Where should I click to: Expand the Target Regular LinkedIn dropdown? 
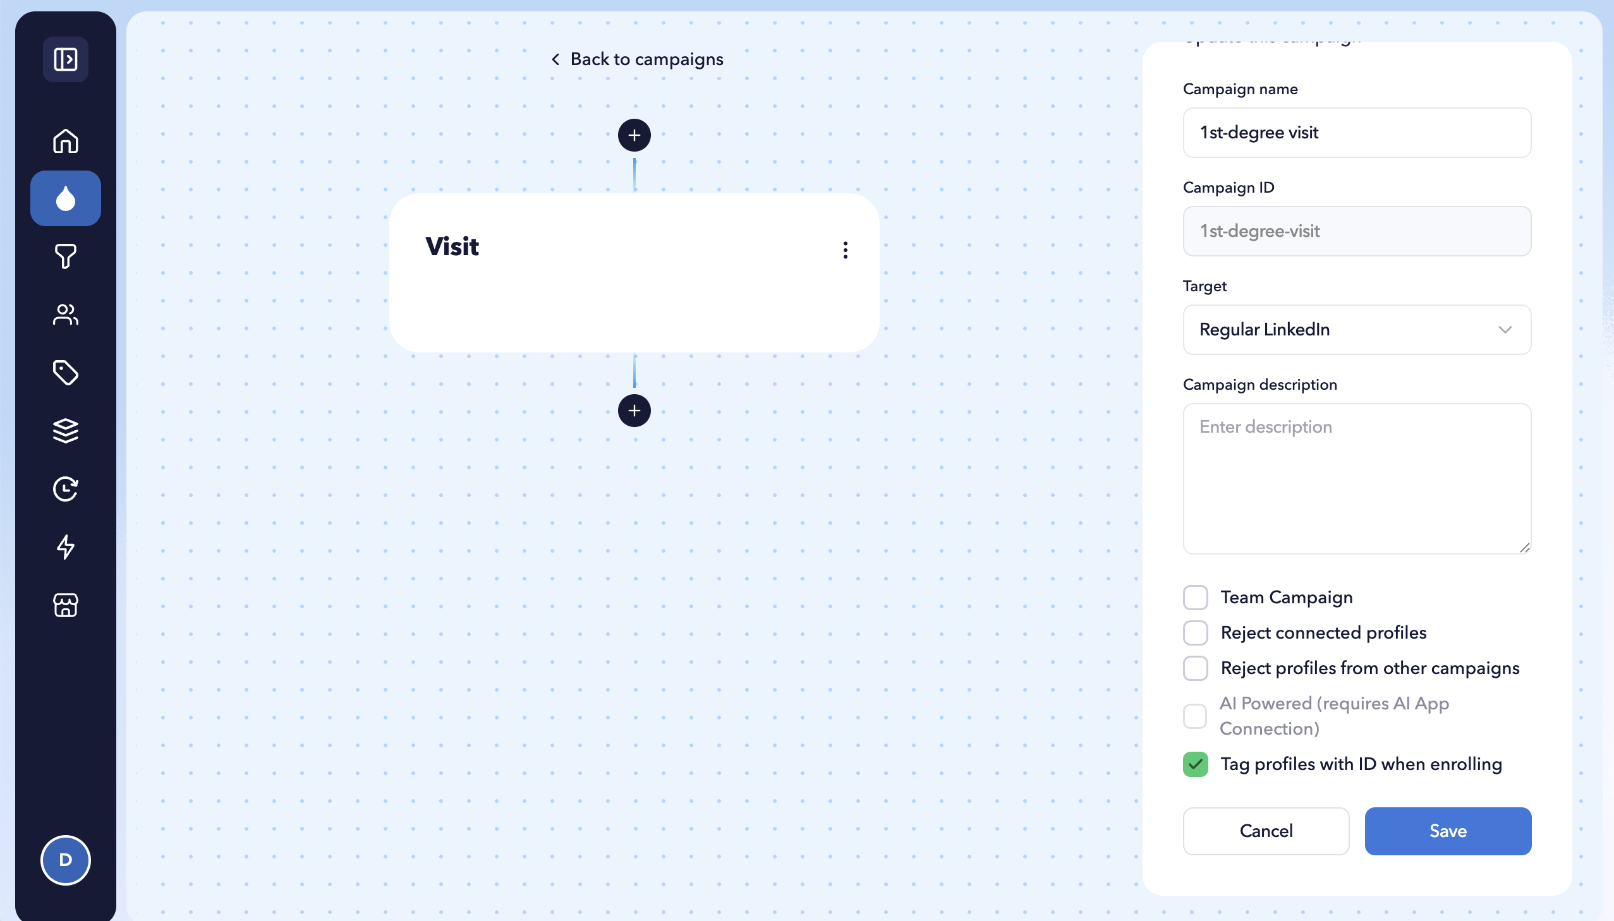pyautogui.click(x=1357, y=330)
